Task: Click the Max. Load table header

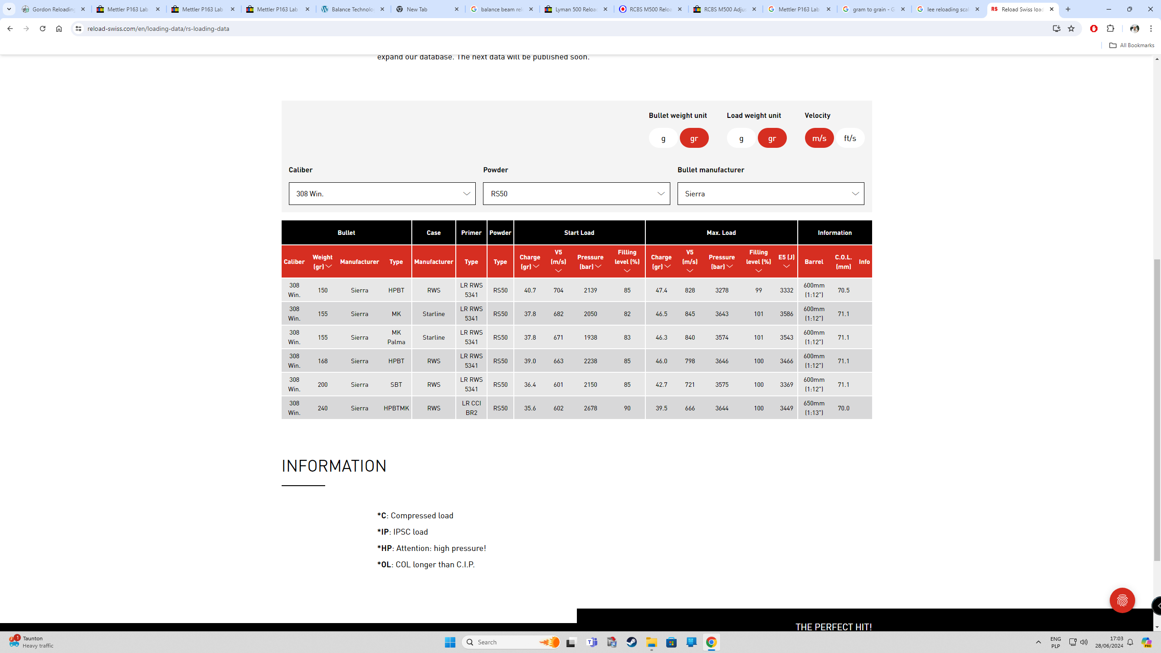Action: (721, 233)
